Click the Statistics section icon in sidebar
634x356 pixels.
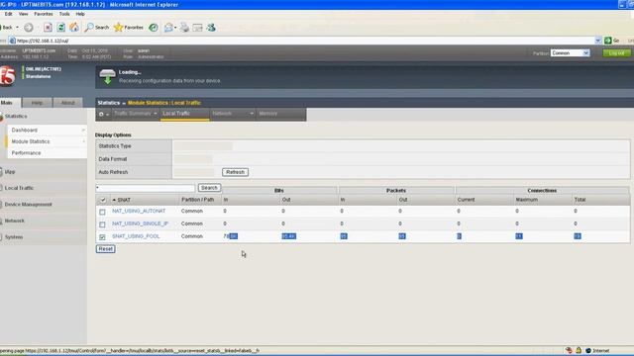(x=1, y=117)
